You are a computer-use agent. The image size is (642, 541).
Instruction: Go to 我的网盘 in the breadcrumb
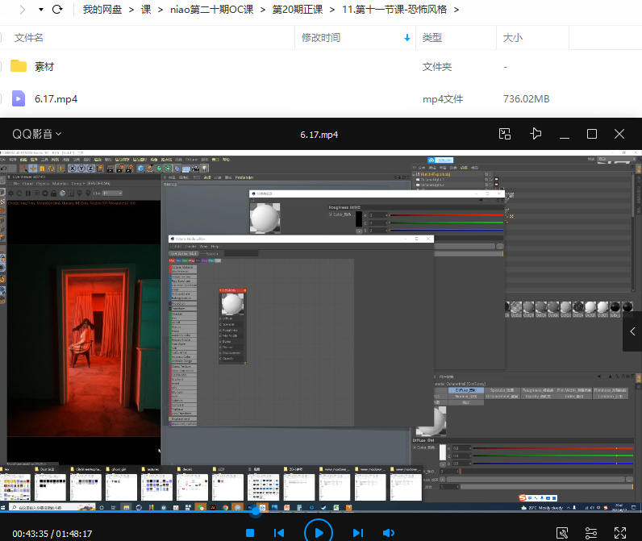102,10
